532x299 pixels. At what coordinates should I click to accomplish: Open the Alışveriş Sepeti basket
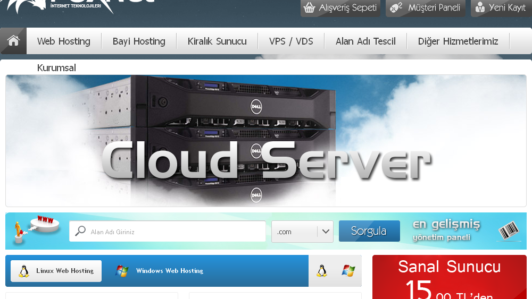(x=340, y=8)
